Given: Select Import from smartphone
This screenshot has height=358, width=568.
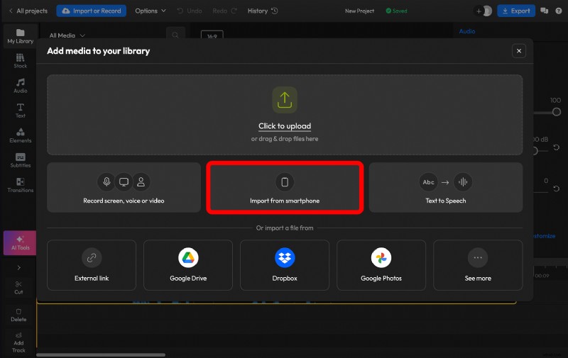Looking at the screenshot, I should [x=285, y=188].
